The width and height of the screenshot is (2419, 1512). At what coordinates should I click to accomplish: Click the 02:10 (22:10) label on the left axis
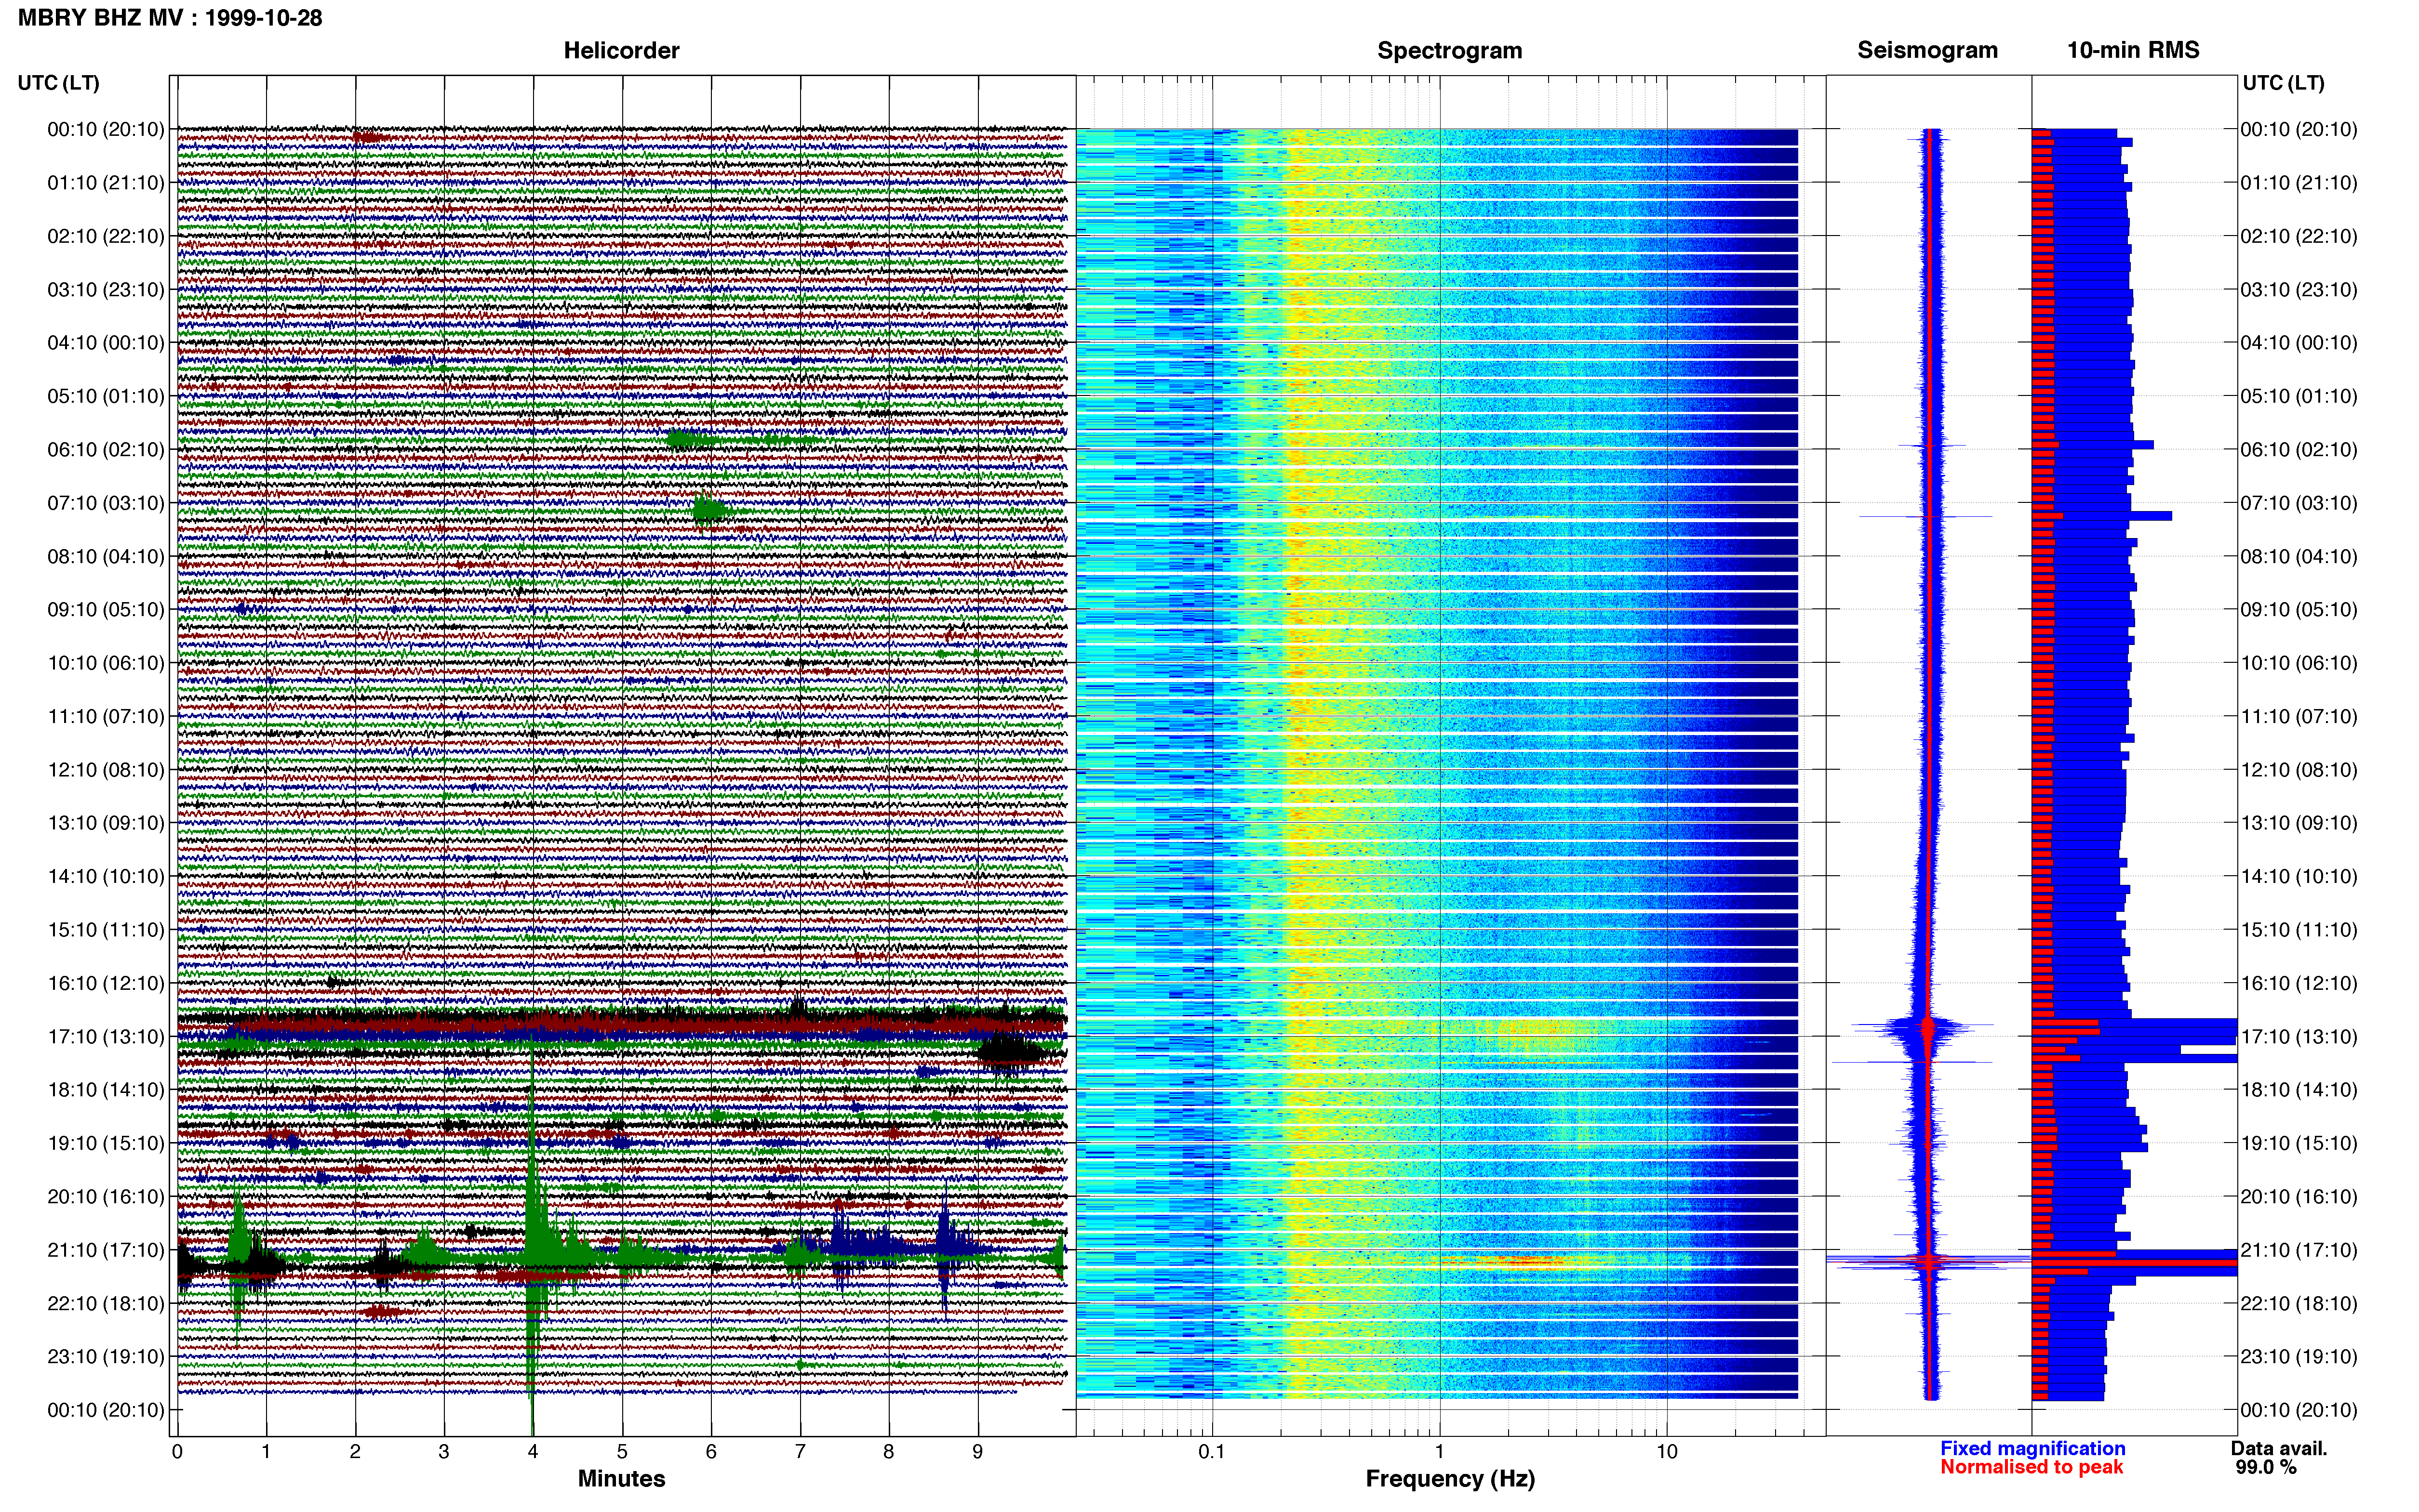(106, 236)
